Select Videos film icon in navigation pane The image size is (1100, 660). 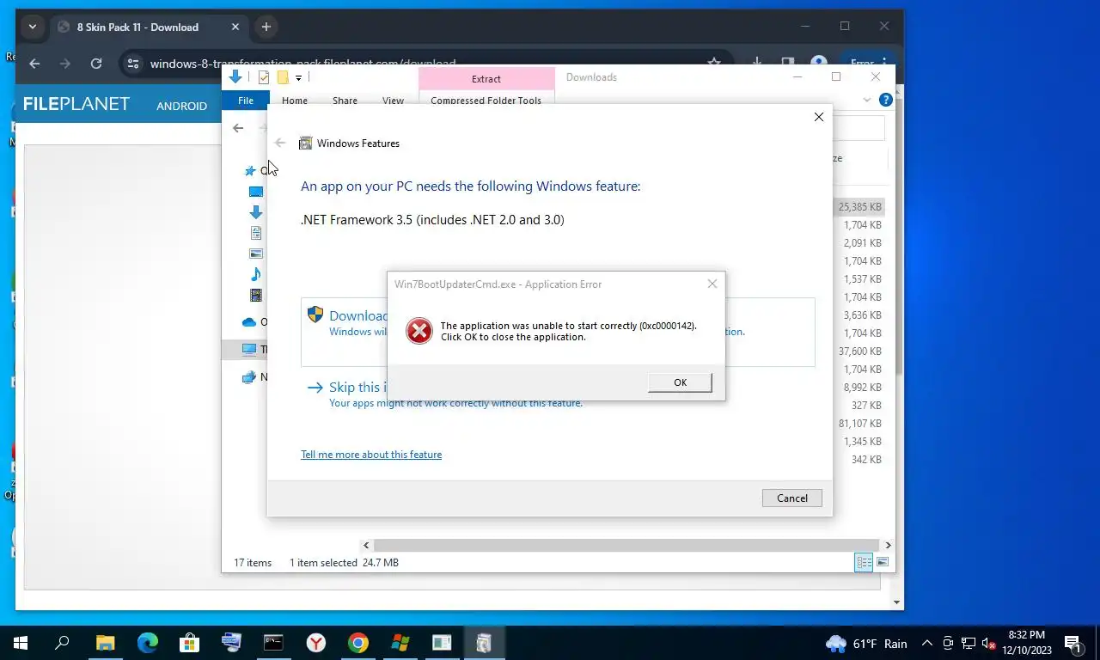(255, 295)
